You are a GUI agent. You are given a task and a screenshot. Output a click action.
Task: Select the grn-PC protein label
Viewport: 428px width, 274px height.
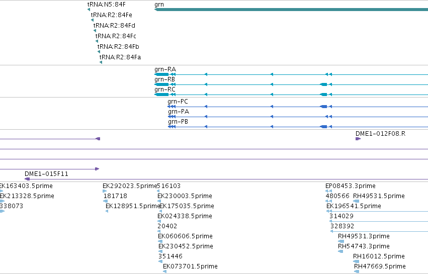(178, 102)
